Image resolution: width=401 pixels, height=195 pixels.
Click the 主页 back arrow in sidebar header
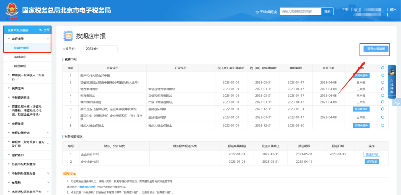41,30
